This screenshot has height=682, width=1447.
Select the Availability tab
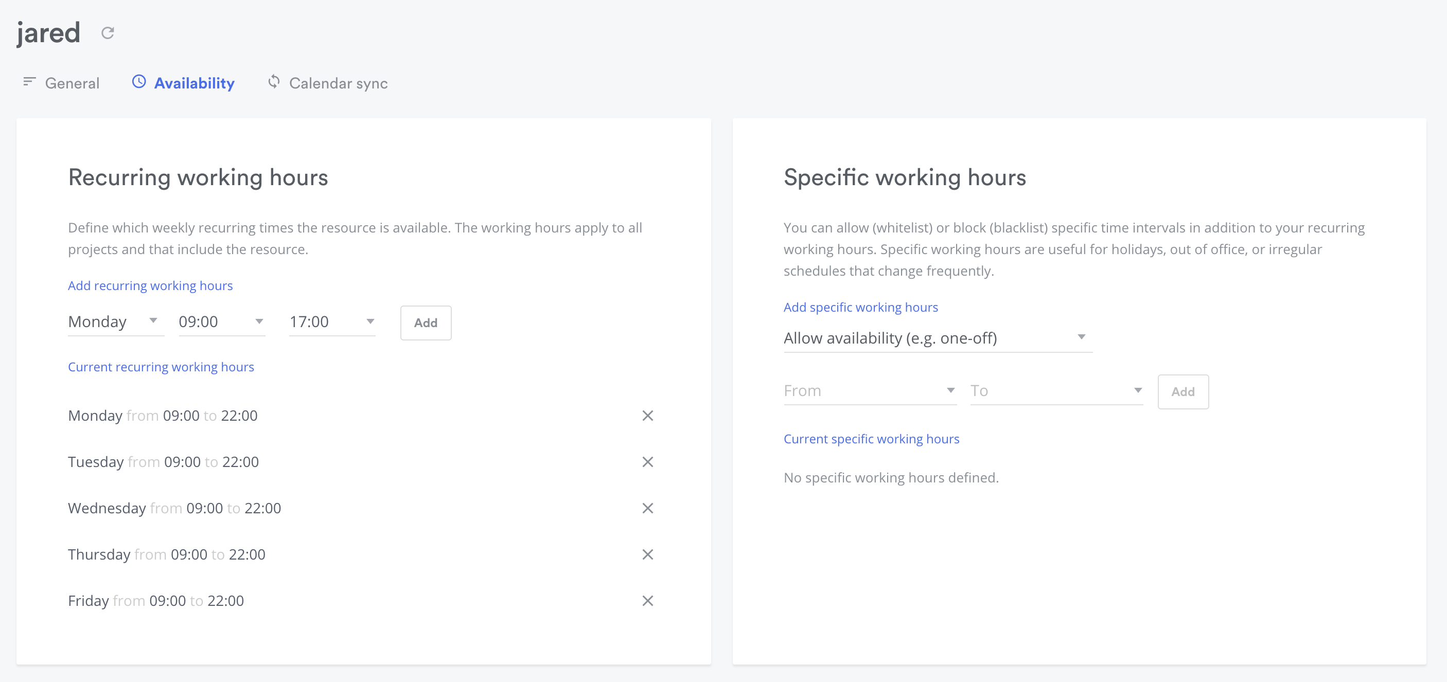[x=194, y=83]
